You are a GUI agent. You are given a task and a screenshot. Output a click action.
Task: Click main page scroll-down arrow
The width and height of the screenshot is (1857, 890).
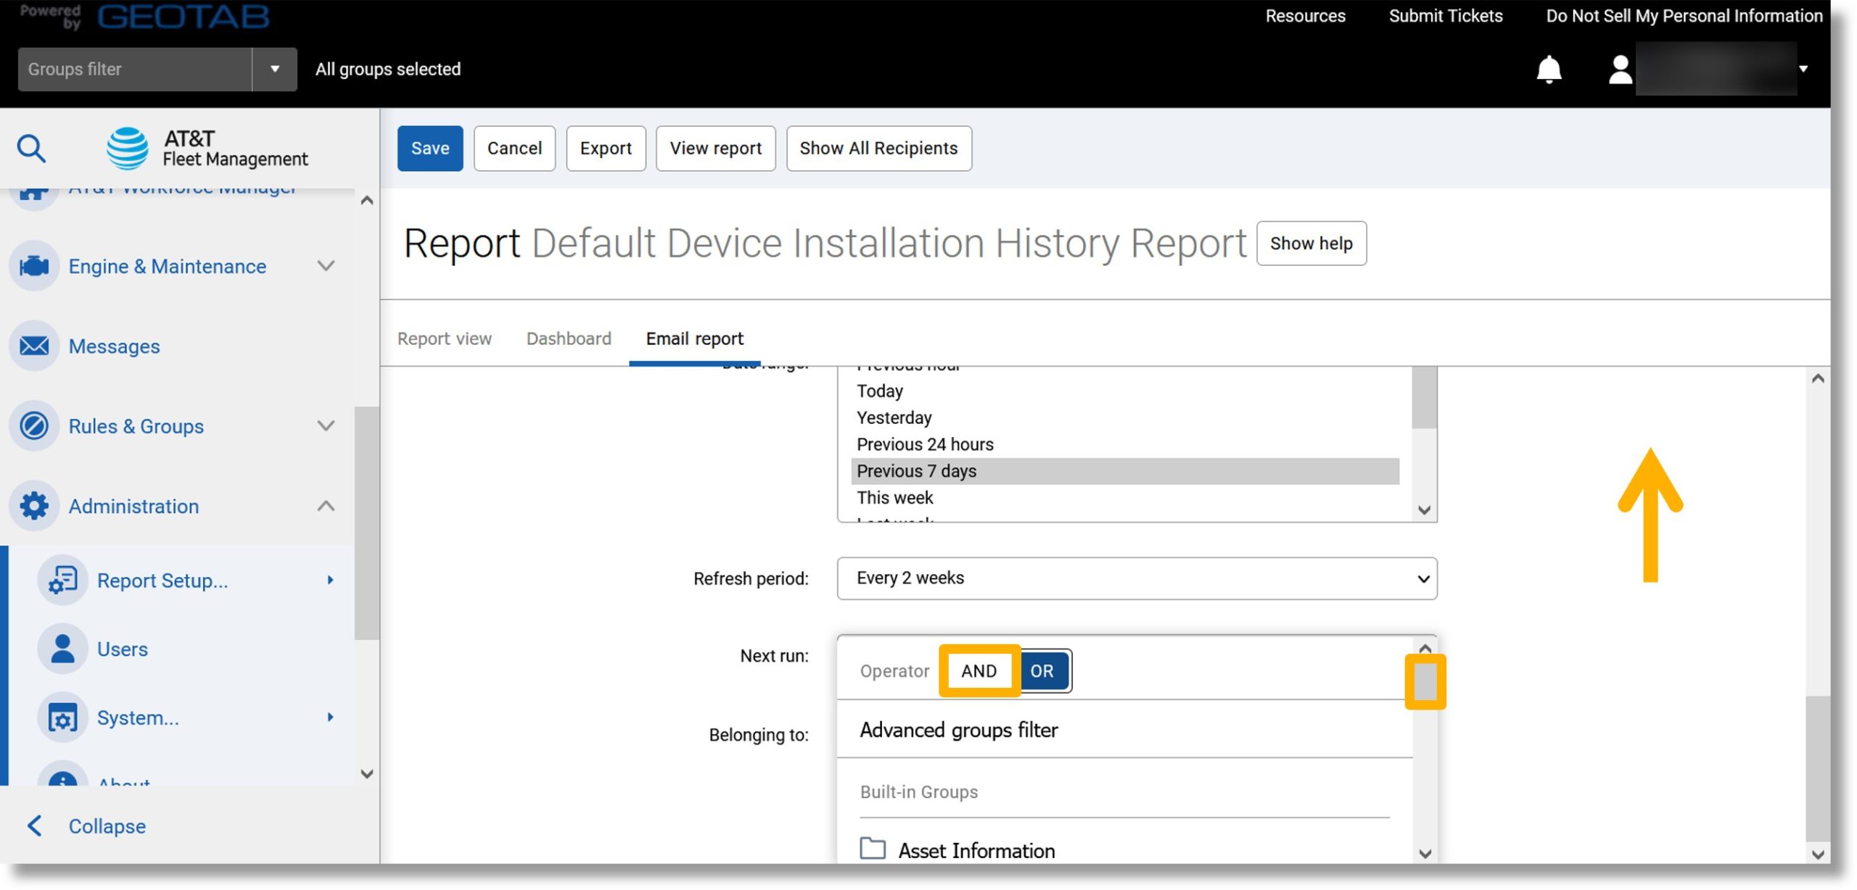[x=1817, y=854]
